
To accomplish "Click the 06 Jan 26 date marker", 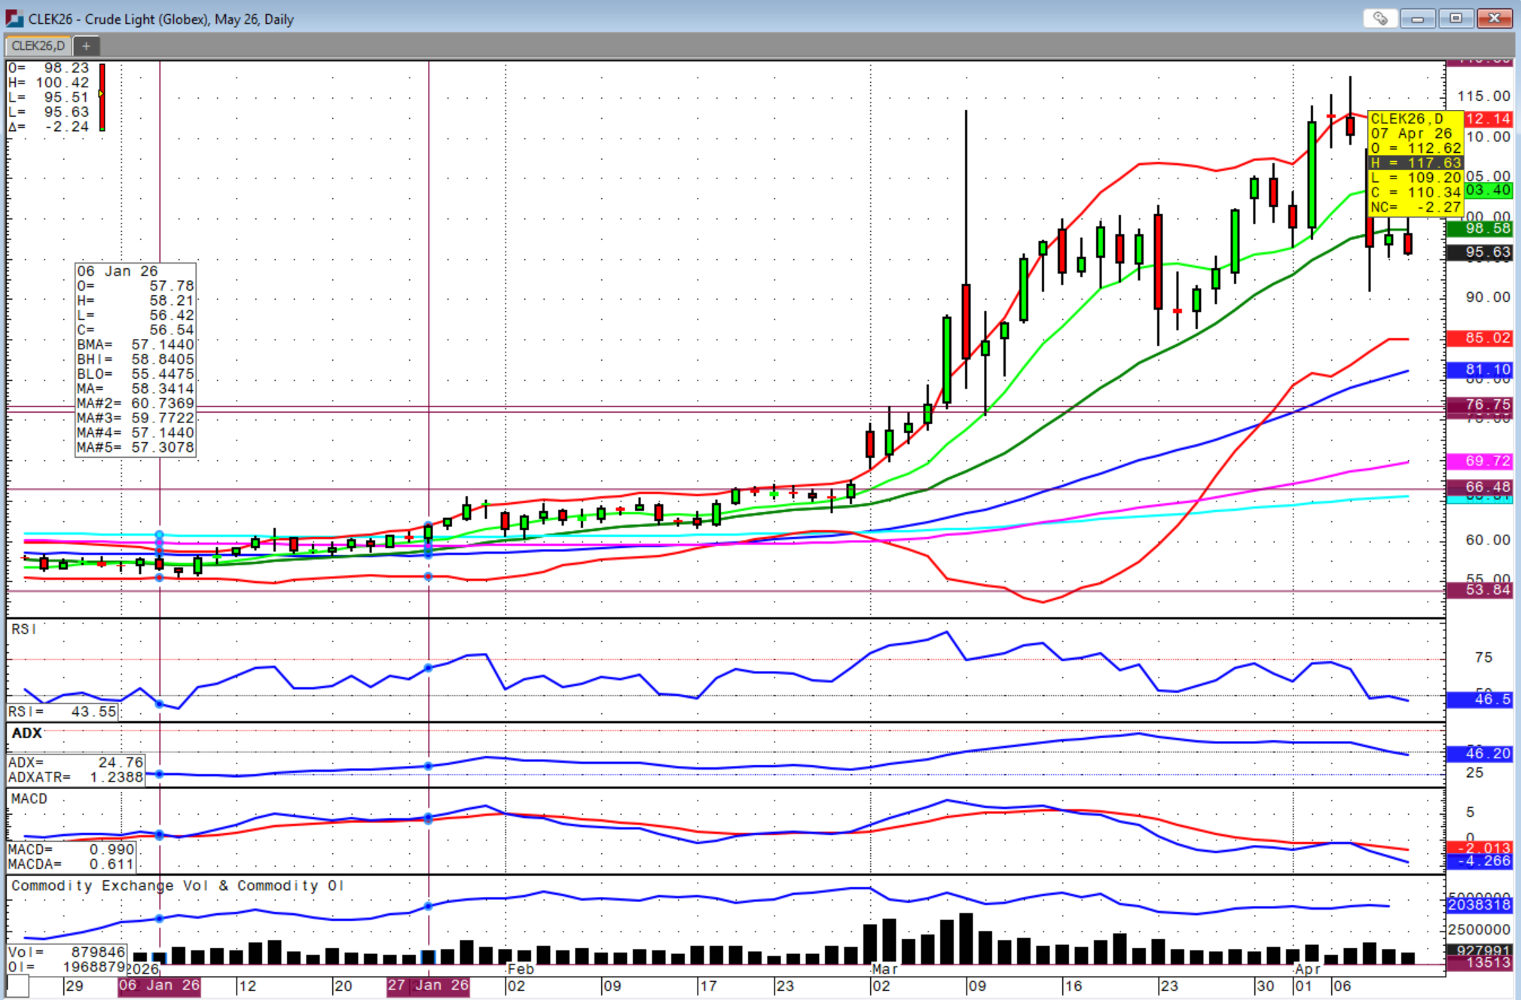I will pyautogui.click(x=159, y=986).
